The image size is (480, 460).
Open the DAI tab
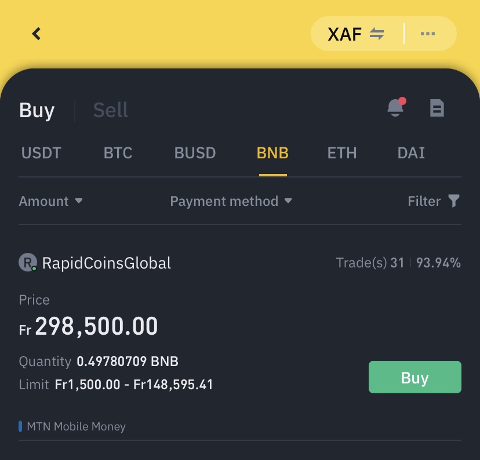click(x=411, y=153)
